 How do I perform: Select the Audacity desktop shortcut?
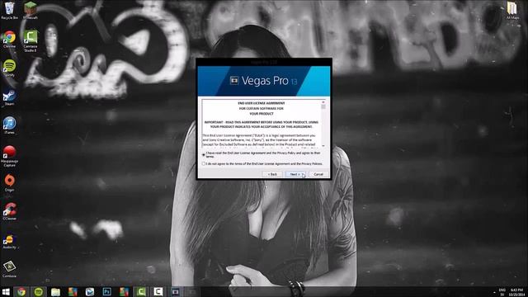9,241
